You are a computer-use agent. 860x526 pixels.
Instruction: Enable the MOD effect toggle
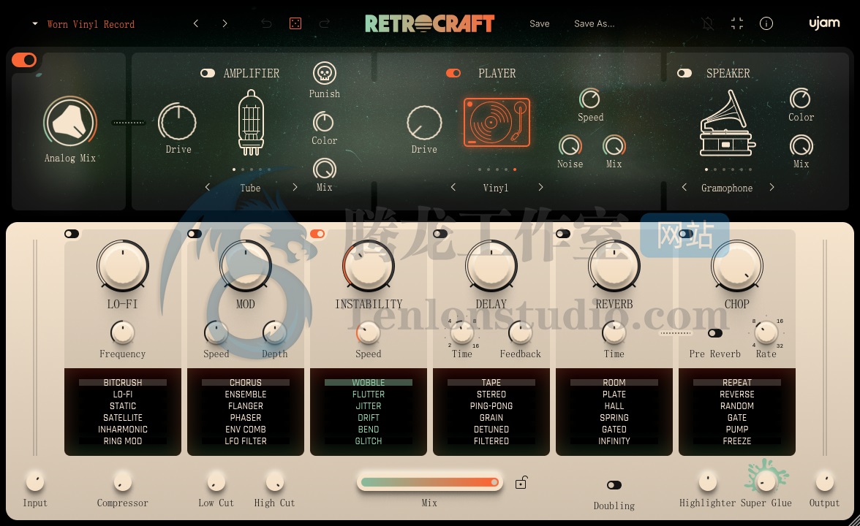(195, 234)
